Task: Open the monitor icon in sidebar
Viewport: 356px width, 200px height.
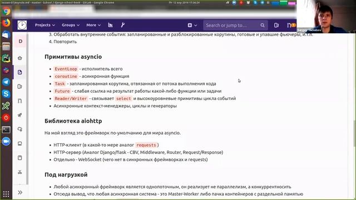Action: pyautogui.click(x=20, y=143)
